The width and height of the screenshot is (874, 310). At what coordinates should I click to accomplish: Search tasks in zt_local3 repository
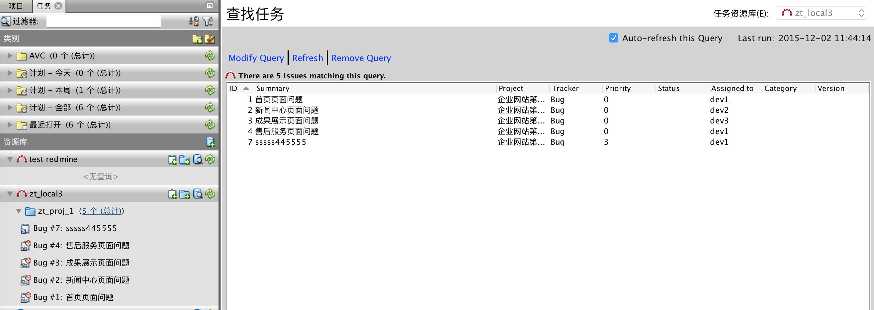click(198, 194)
